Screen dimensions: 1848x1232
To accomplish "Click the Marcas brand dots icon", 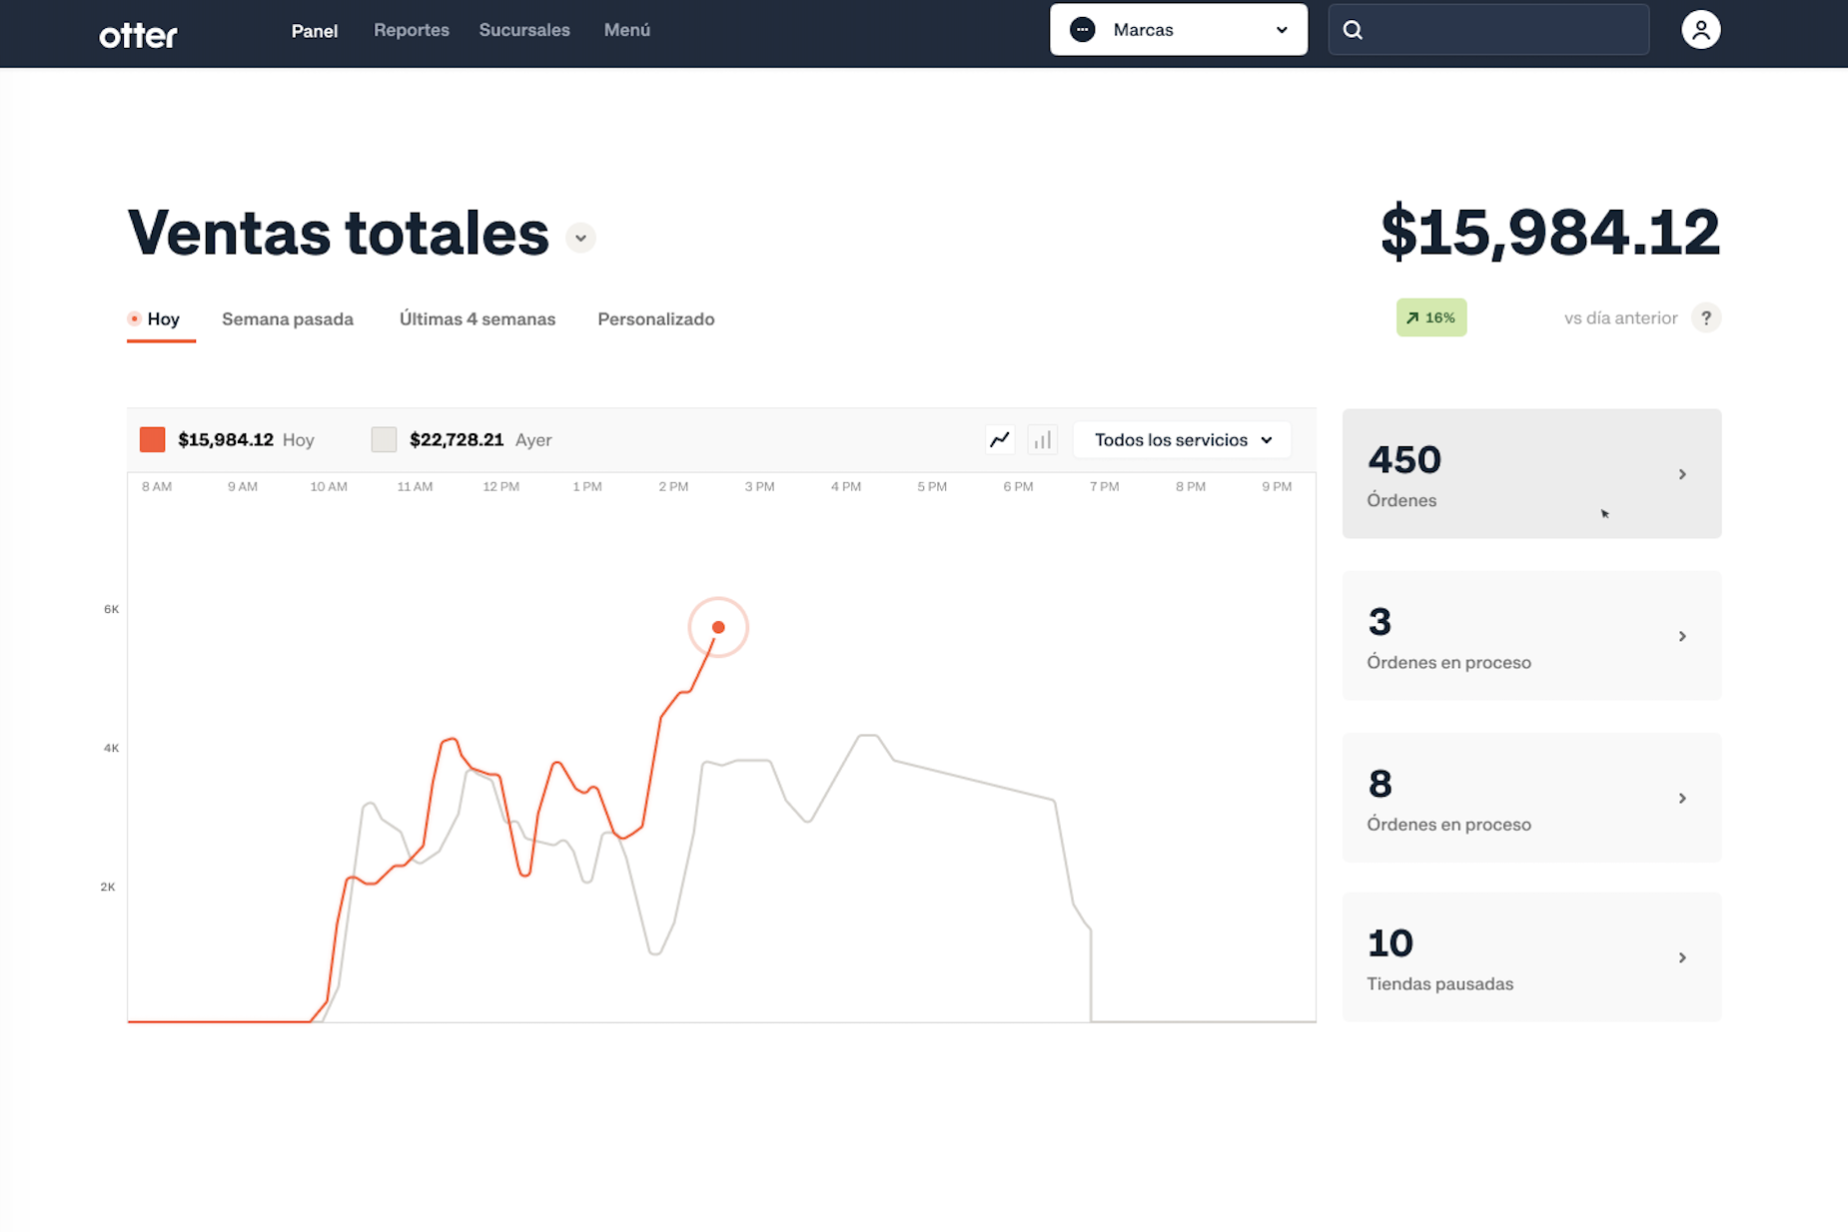I will coord(1082,30).
